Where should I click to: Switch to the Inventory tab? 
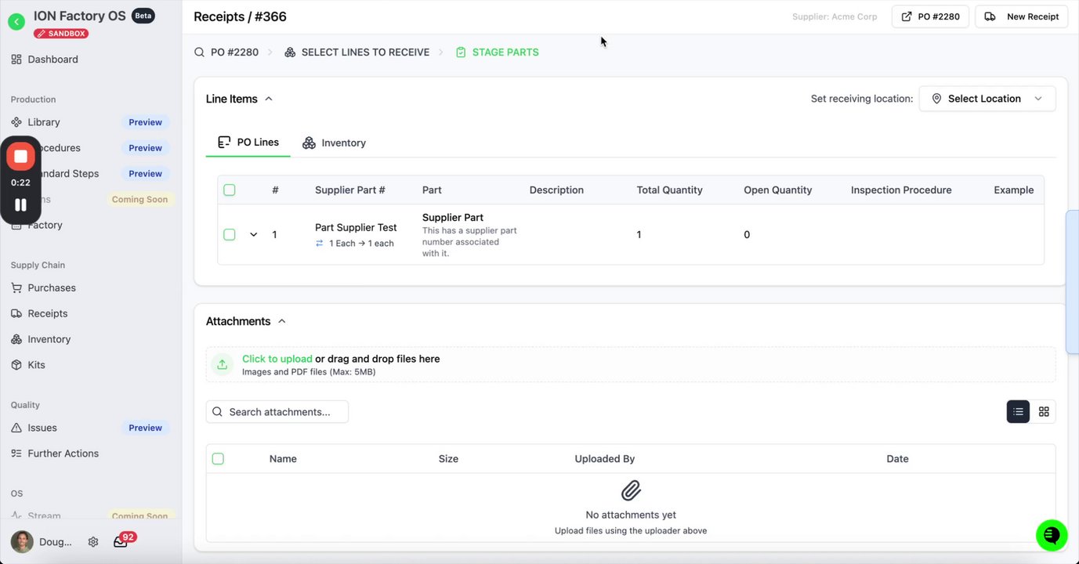pyautogui.click(x=335, y=143)
